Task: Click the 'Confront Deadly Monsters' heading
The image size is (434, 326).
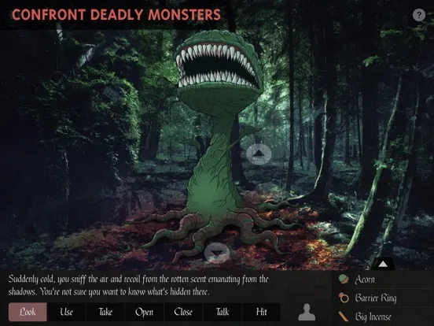Action: point(116,15)
